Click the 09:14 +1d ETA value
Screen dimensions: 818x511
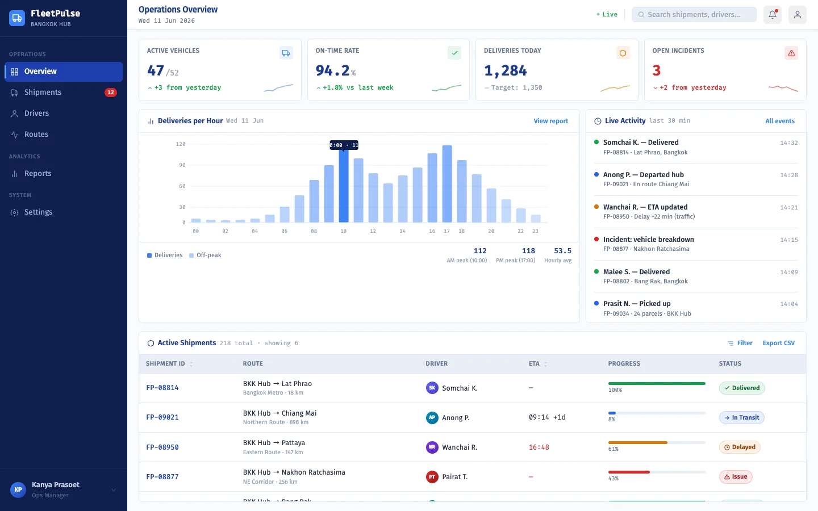click(x=547, y=417)
